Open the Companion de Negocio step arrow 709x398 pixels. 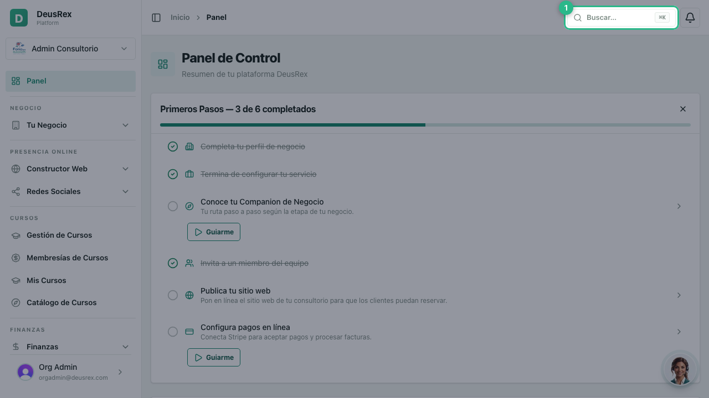coord(679,206)
